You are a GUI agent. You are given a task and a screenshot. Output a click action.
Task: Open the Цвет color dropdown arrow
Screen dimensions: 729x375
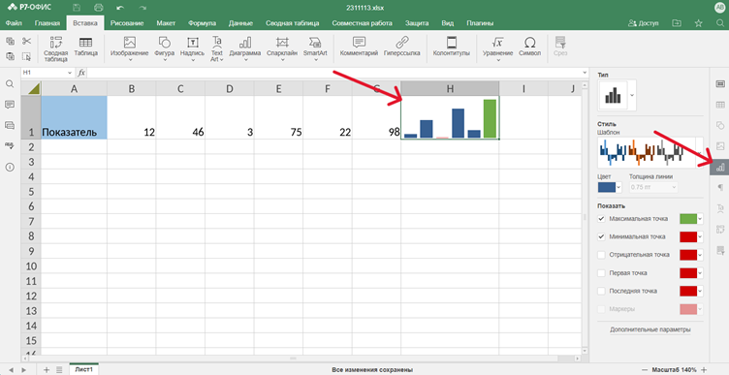[x=618, y=188]
